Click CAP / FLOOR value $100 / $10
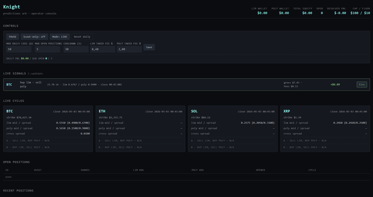Viewport: 373px width, 197px height. click(x=360, y=13)
